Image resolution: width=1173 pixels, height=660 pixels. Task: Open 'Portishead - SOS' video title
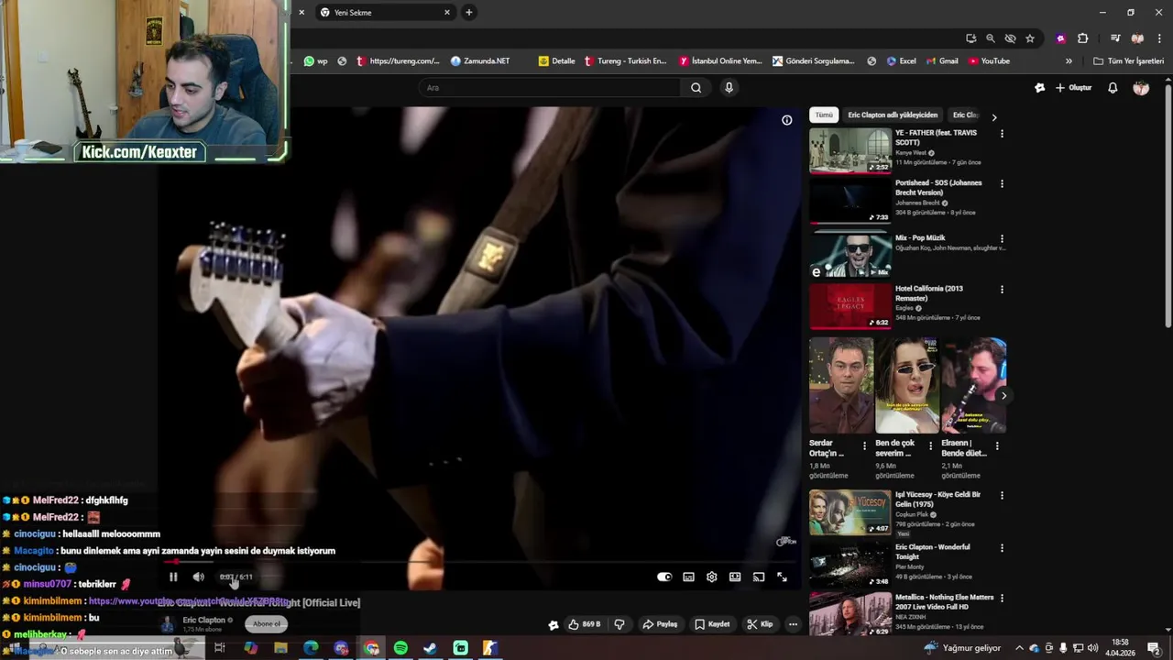(x=938, y=187)
